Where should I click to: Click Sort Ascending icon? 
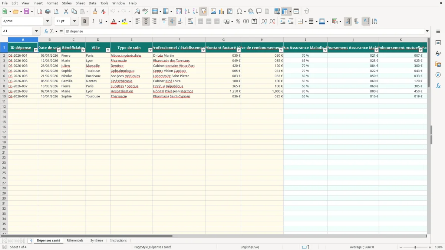[x=187, y=11]
